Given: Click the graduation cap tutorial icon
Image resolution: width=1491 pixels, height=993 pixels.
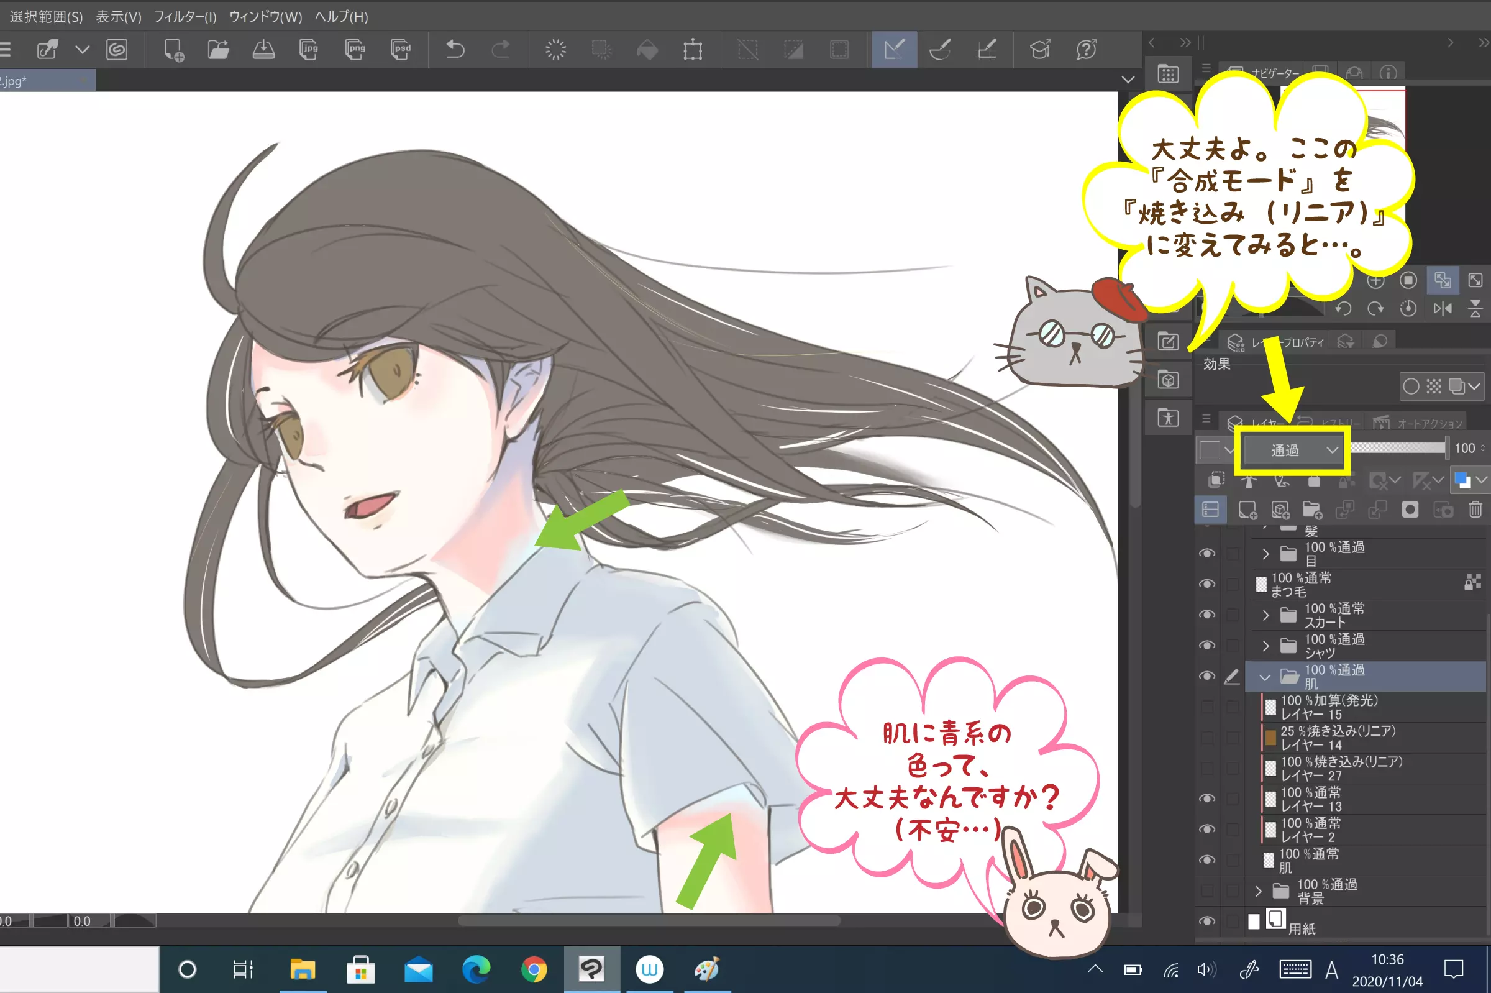Looking at the screenshot, I should click(1039, 49).
